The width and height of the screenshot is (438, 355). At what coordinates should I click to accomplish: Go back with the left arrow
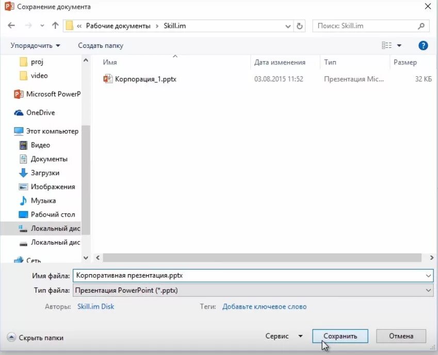point(11,26)
